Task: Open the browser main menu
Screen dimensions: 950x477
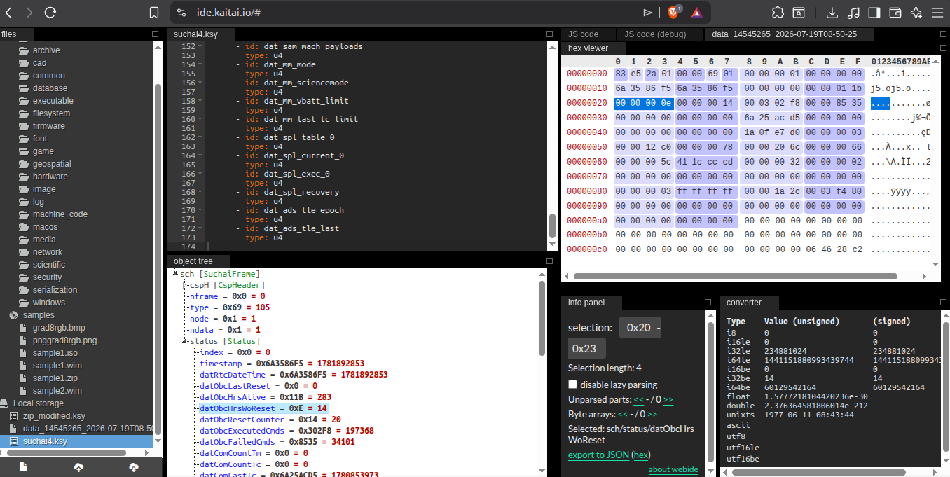Action: tap(937, 13)
